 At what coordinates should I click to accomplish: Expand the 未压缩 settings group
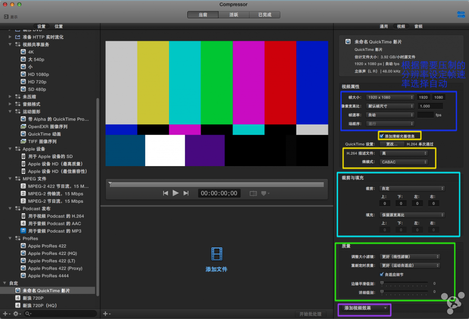click(11, 97)
